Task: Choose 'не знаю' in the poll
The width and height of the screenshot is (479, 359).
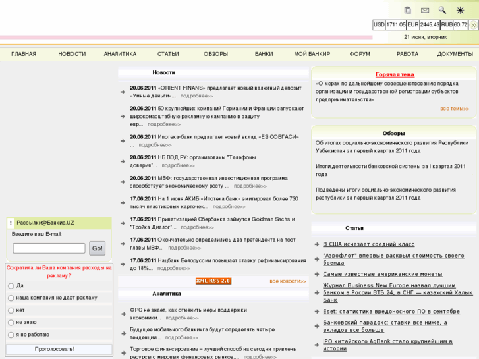Action: tap(11, 322)
